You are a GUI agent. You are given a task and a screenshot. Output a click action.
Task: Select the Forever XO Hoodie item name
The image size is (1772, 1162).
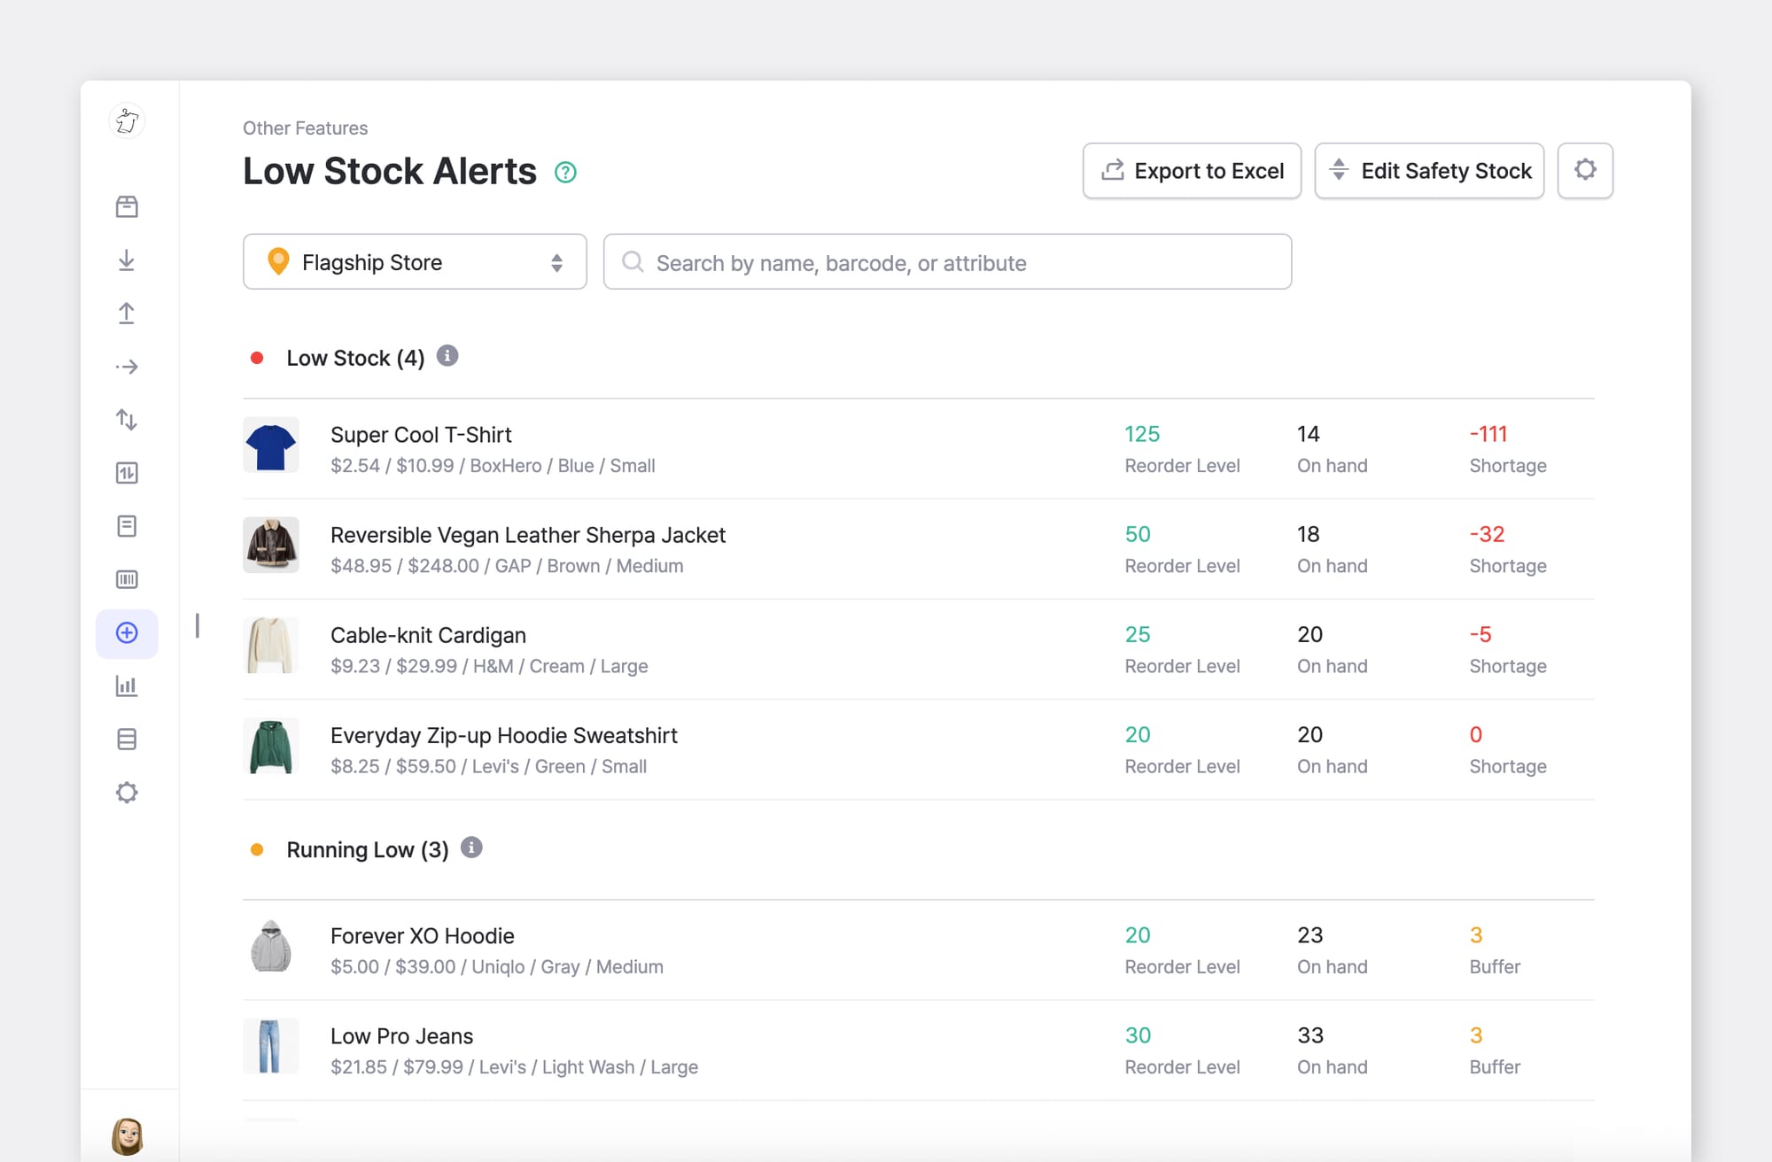422,936
